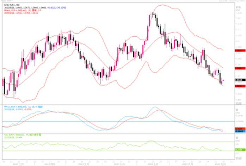The height and width of the screenshot is (166, 246).
Task: Select the Cndl EUR= Bid series label
Action: (x=9, y=5)
